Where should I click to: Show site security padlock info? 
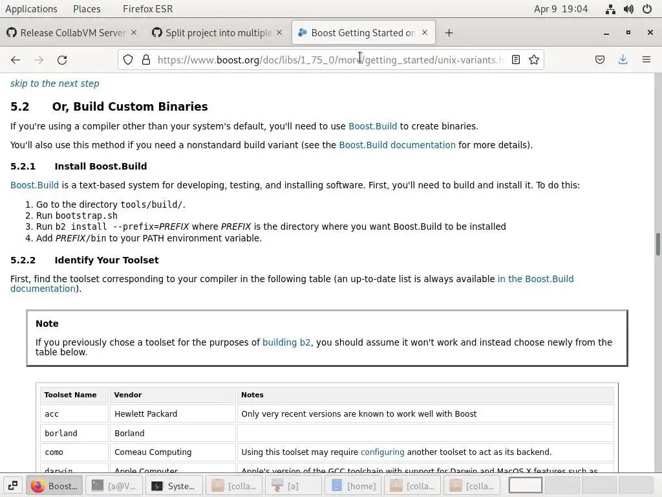tap(146, 60)
